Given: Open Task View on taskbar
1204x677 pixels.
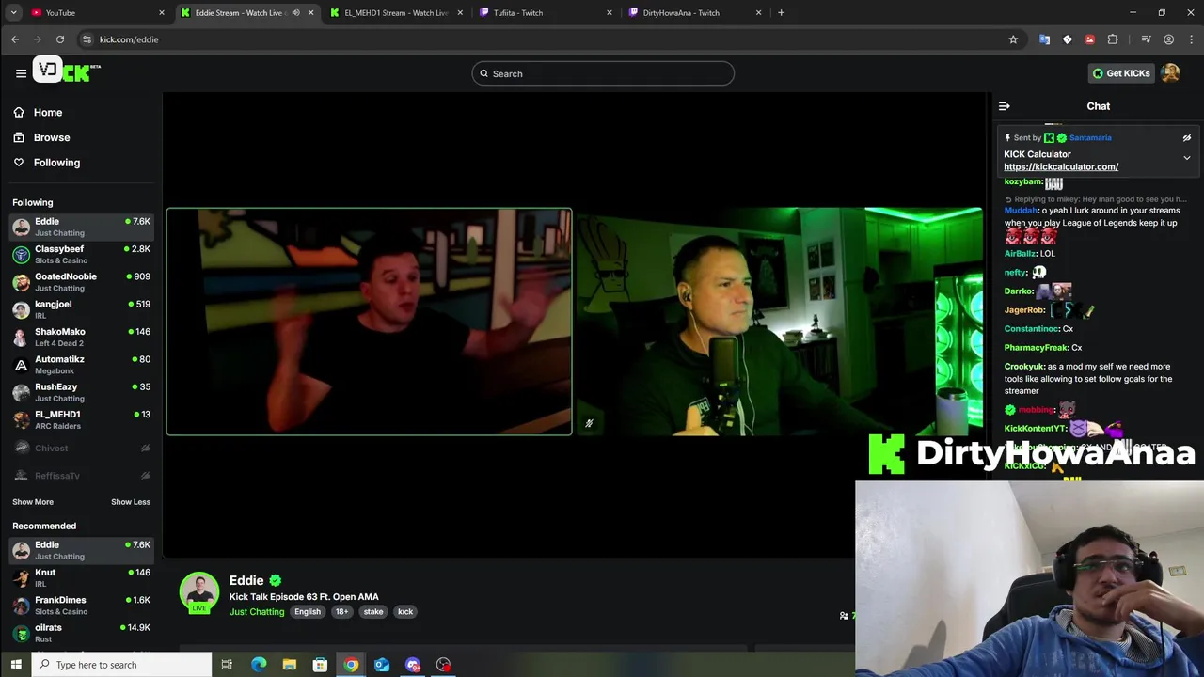Looking at the screenshot, I should (x=227, y=665).
